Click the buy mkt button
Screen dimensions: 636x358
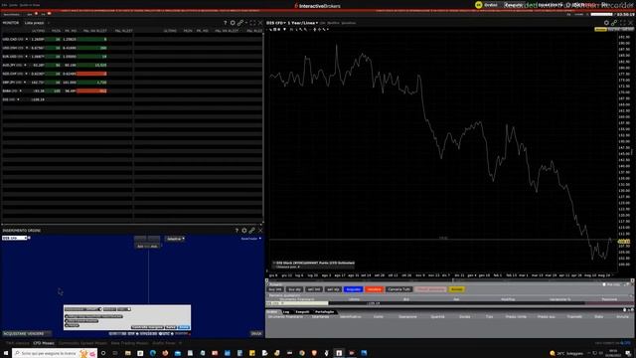275,289
